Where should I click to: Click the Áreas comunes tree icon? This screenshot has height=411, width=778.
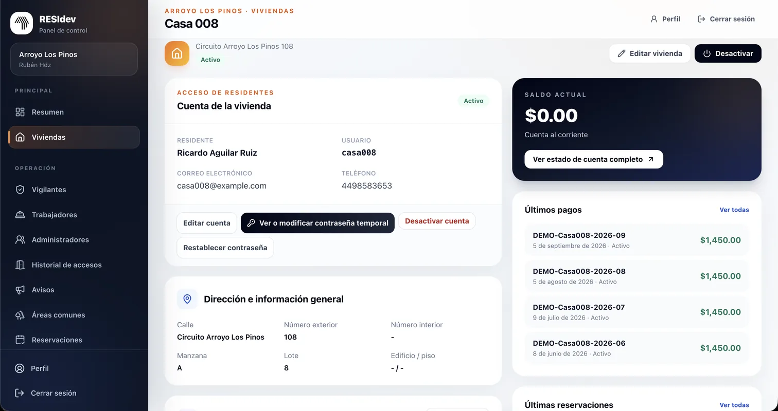tap(20, 315)
